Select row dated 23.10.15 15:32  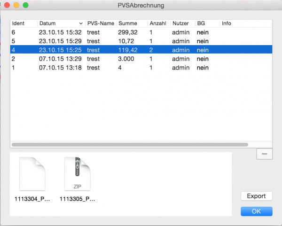[x=141, y=32]
